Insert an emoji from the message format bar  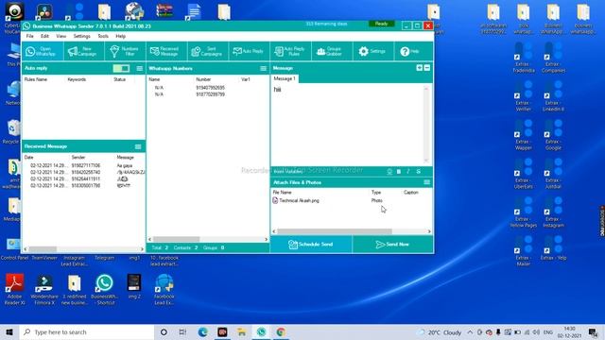pyautogui.click(x=389, y=172)
